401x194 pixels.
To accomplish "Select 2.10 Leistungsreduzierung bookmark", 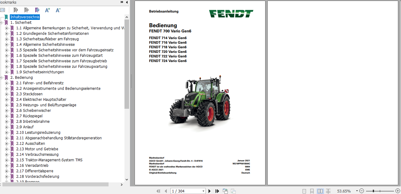I will point(38,133).
